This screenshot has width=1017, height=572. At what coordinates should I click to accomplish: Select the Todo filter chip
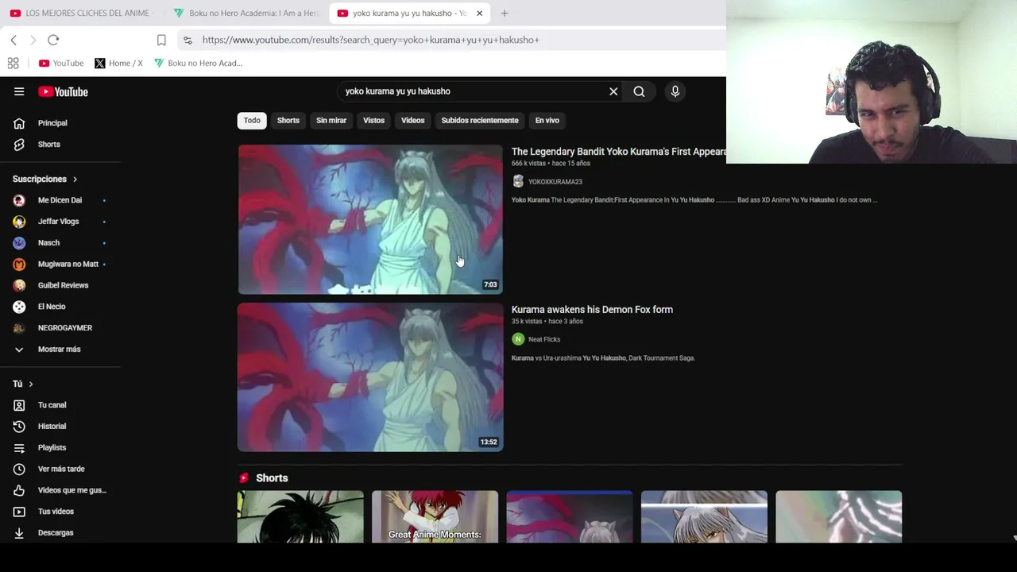tap(252, 120)
